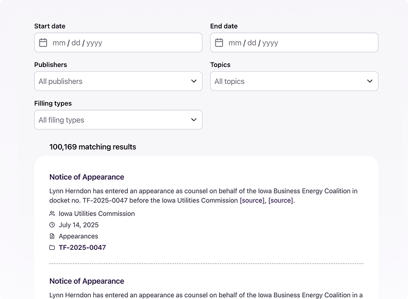Open the first [source] link
408x299 pixels.
pyautogui.click(x=252, y=200)
